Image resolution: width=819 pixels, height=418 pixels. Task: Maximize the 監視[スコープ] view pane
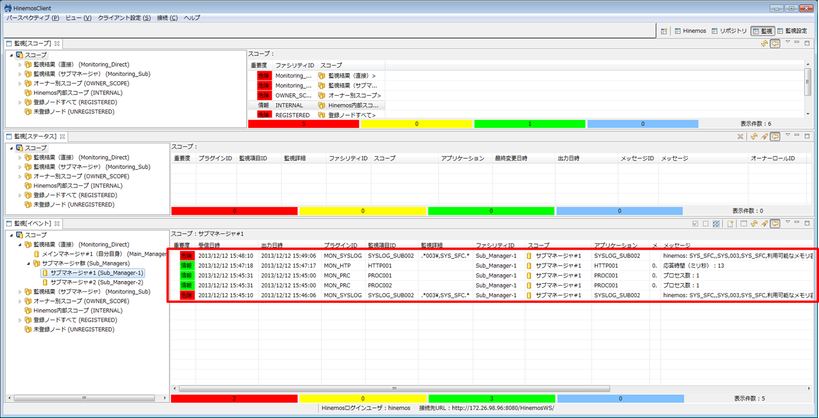tap(807, 43)
